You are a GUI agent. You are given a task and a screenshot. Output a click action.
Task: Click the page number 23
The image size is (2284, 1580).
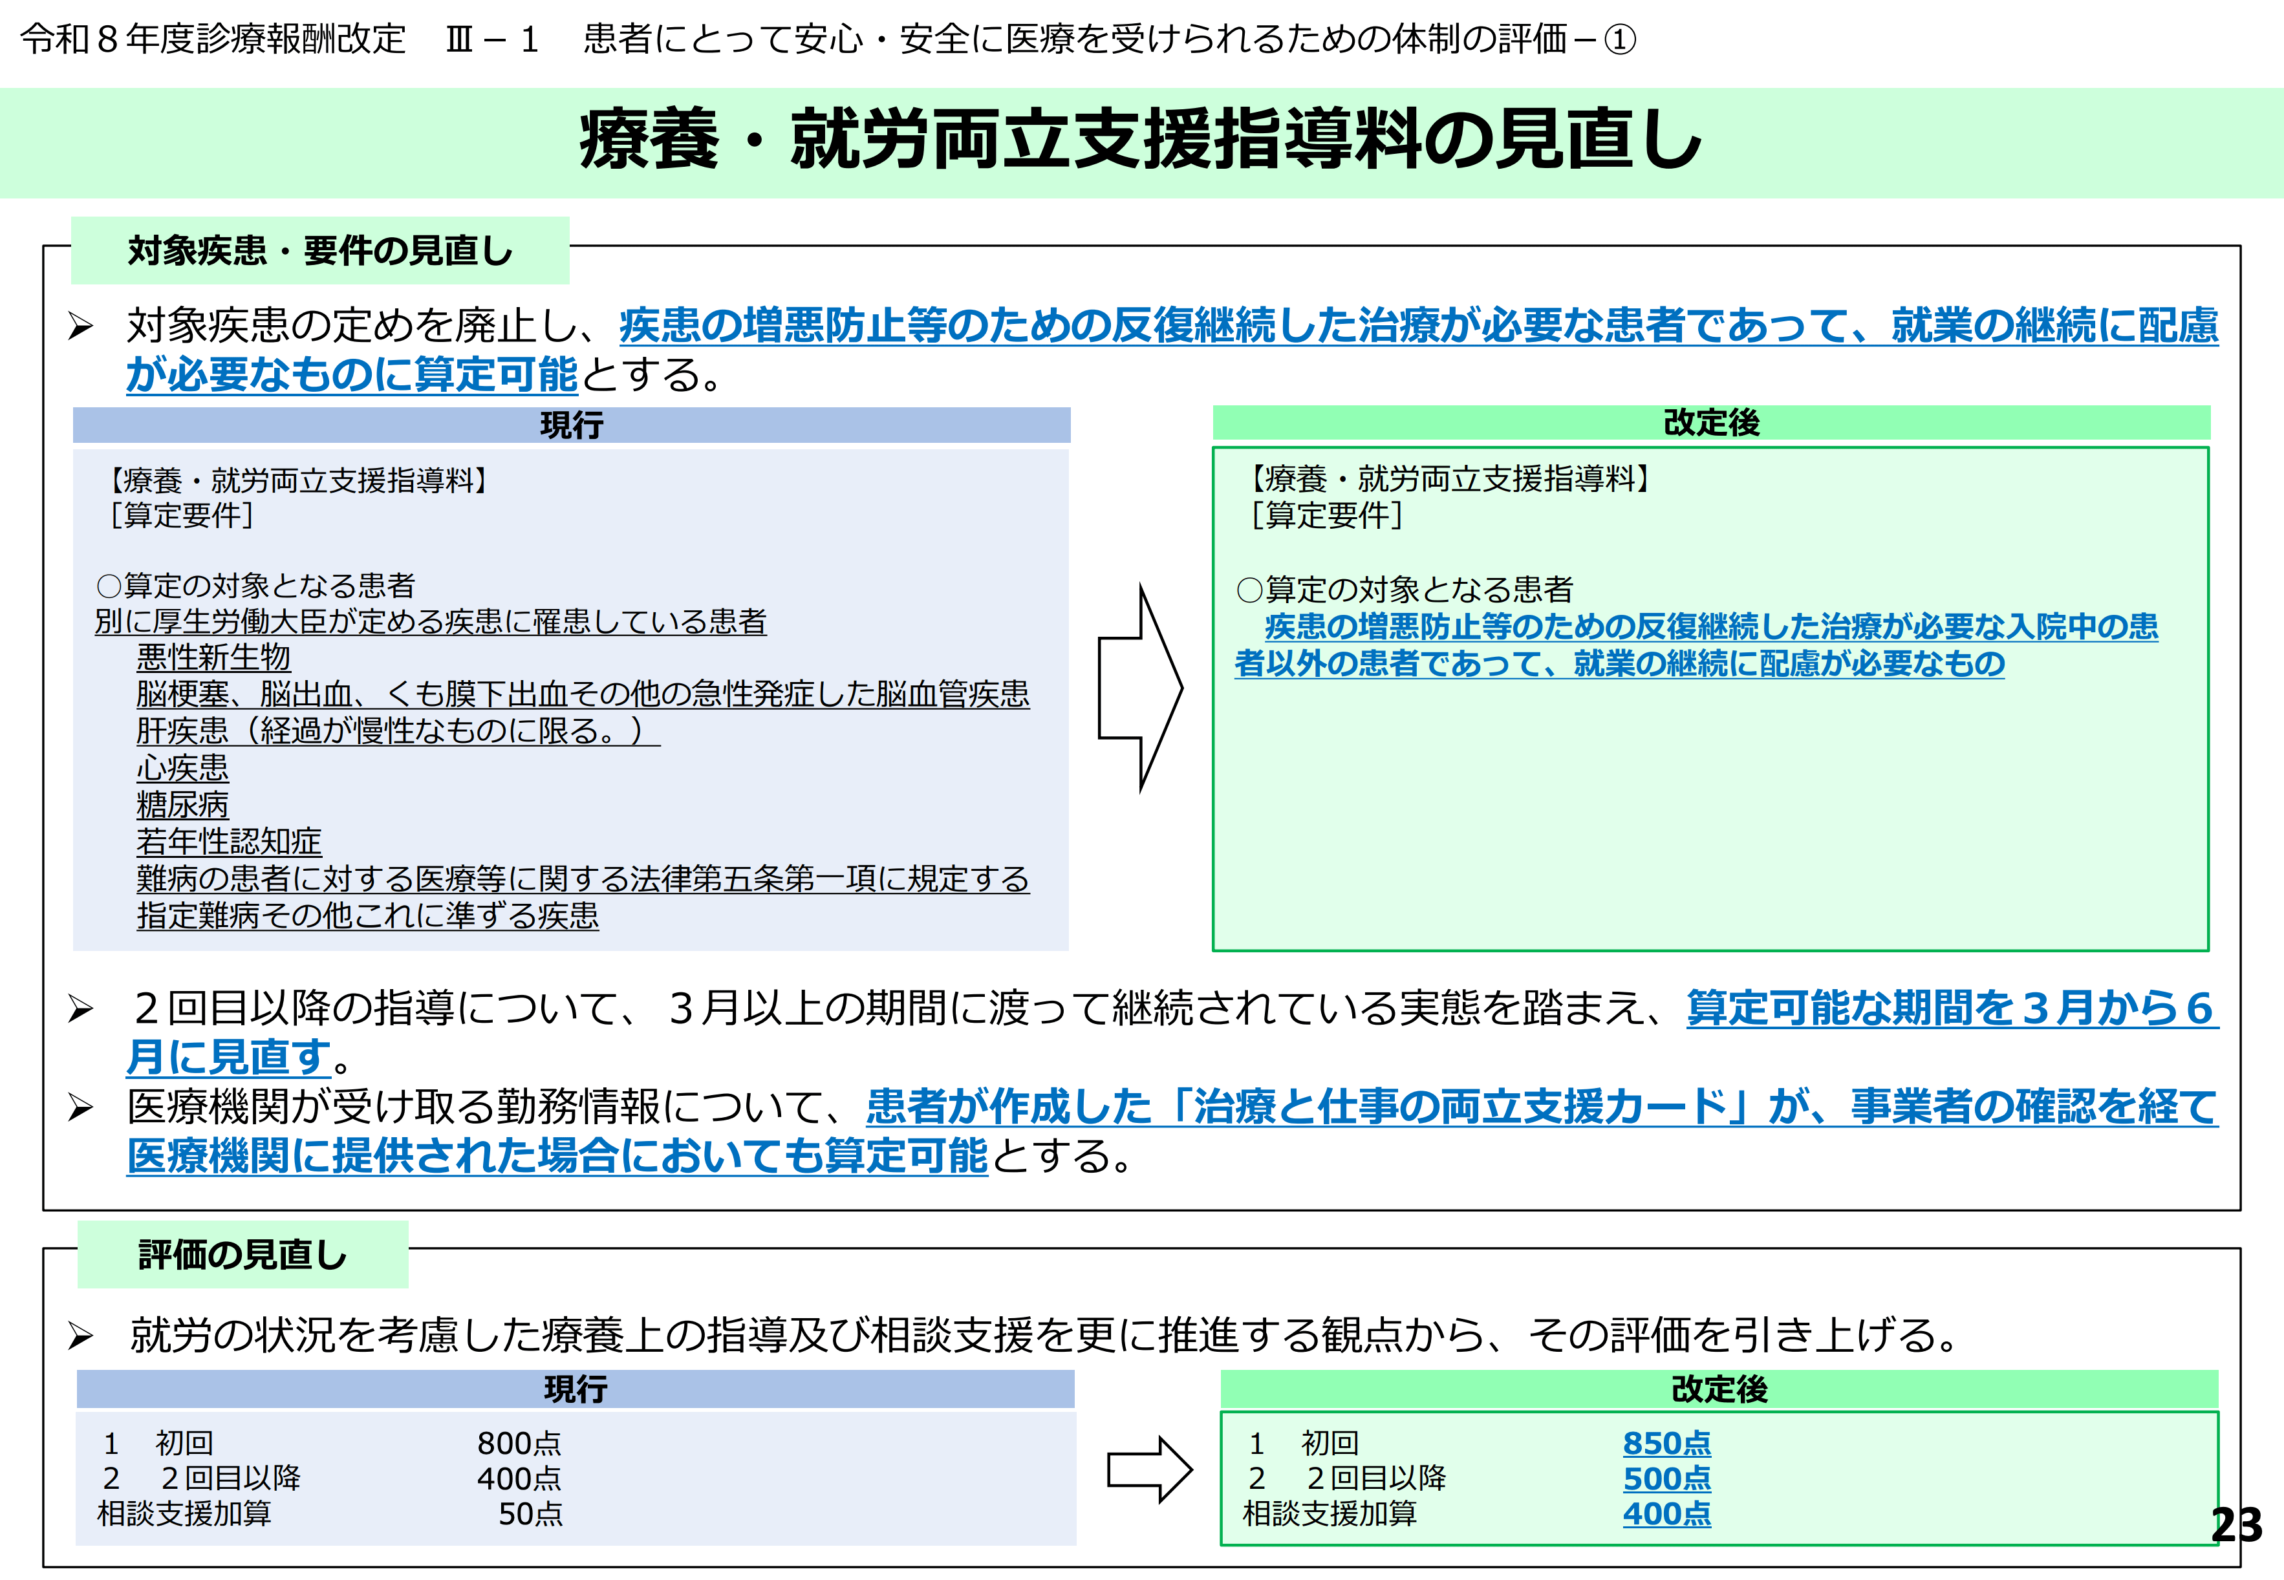click(2237, 1524)
